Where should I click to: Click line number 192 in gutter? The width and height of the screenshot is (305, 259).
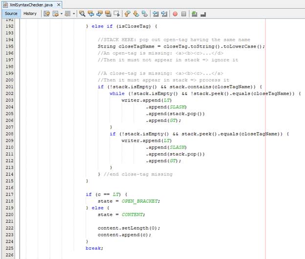pos(10,26)
